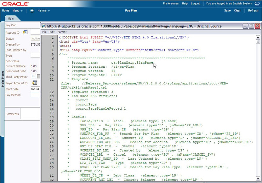
Task: Open the Format menu in the source window
Action: [62, 32]
